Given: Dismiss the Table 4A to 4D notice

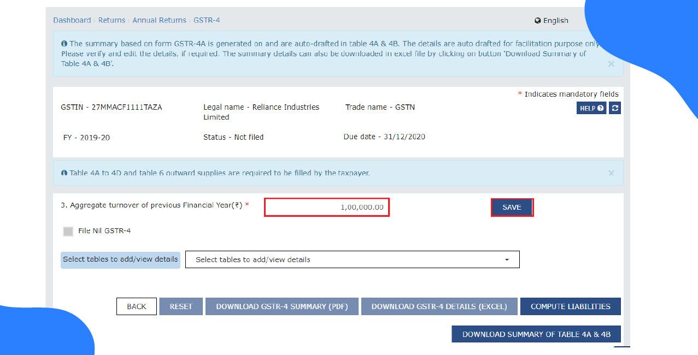Looking at the screenshot, I should [611, 173].
